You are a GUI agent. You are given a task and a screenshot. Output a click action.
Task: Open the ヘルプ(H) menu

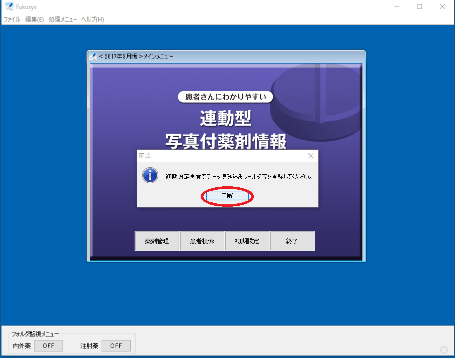(x=92, y=20)
